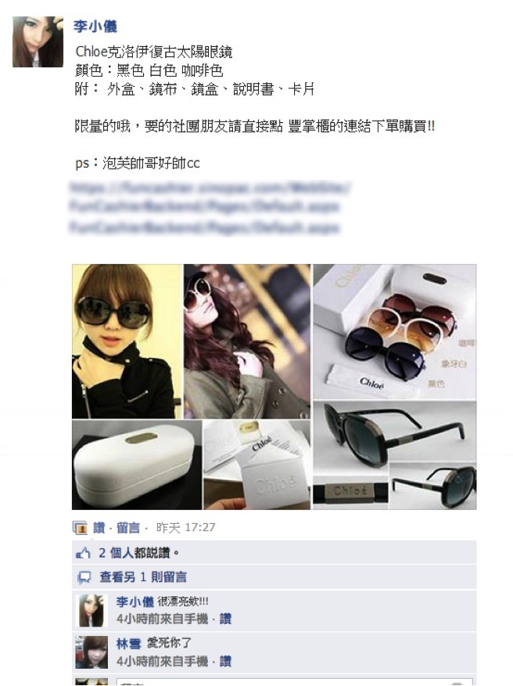Image resolution: width=513 pixels, height=686 pixels.
Task: Click the 昨天 17:27 post timestamp
Action: [185, 528]
